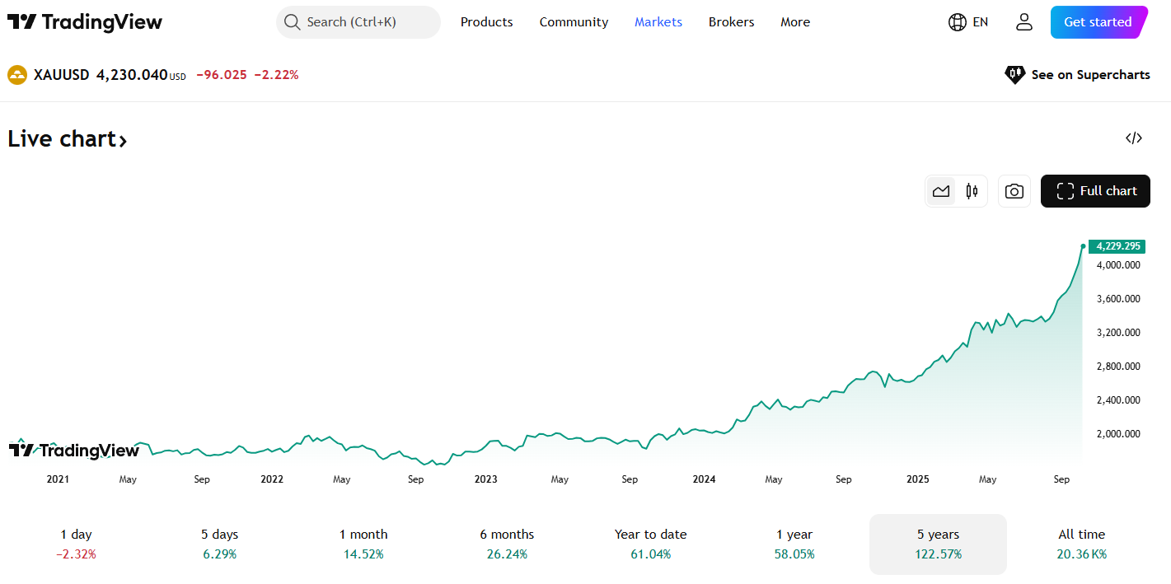Click the search input field
The height and width of the screenshot is (584, 1171).
tap(358, 22)
